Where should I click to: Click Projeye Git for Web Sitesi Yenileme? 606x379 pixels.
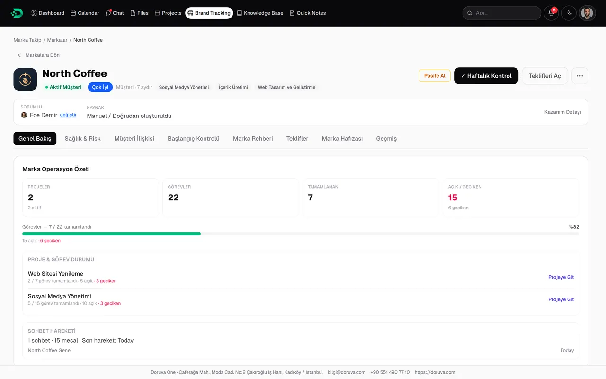pos(561,277)
